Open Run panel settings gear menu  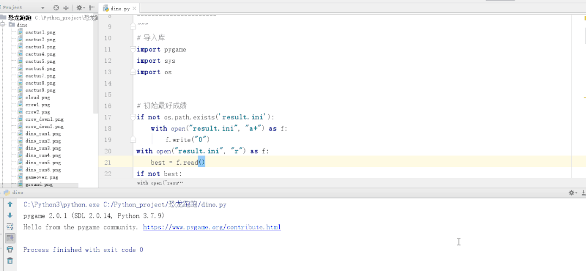(572, 192)
